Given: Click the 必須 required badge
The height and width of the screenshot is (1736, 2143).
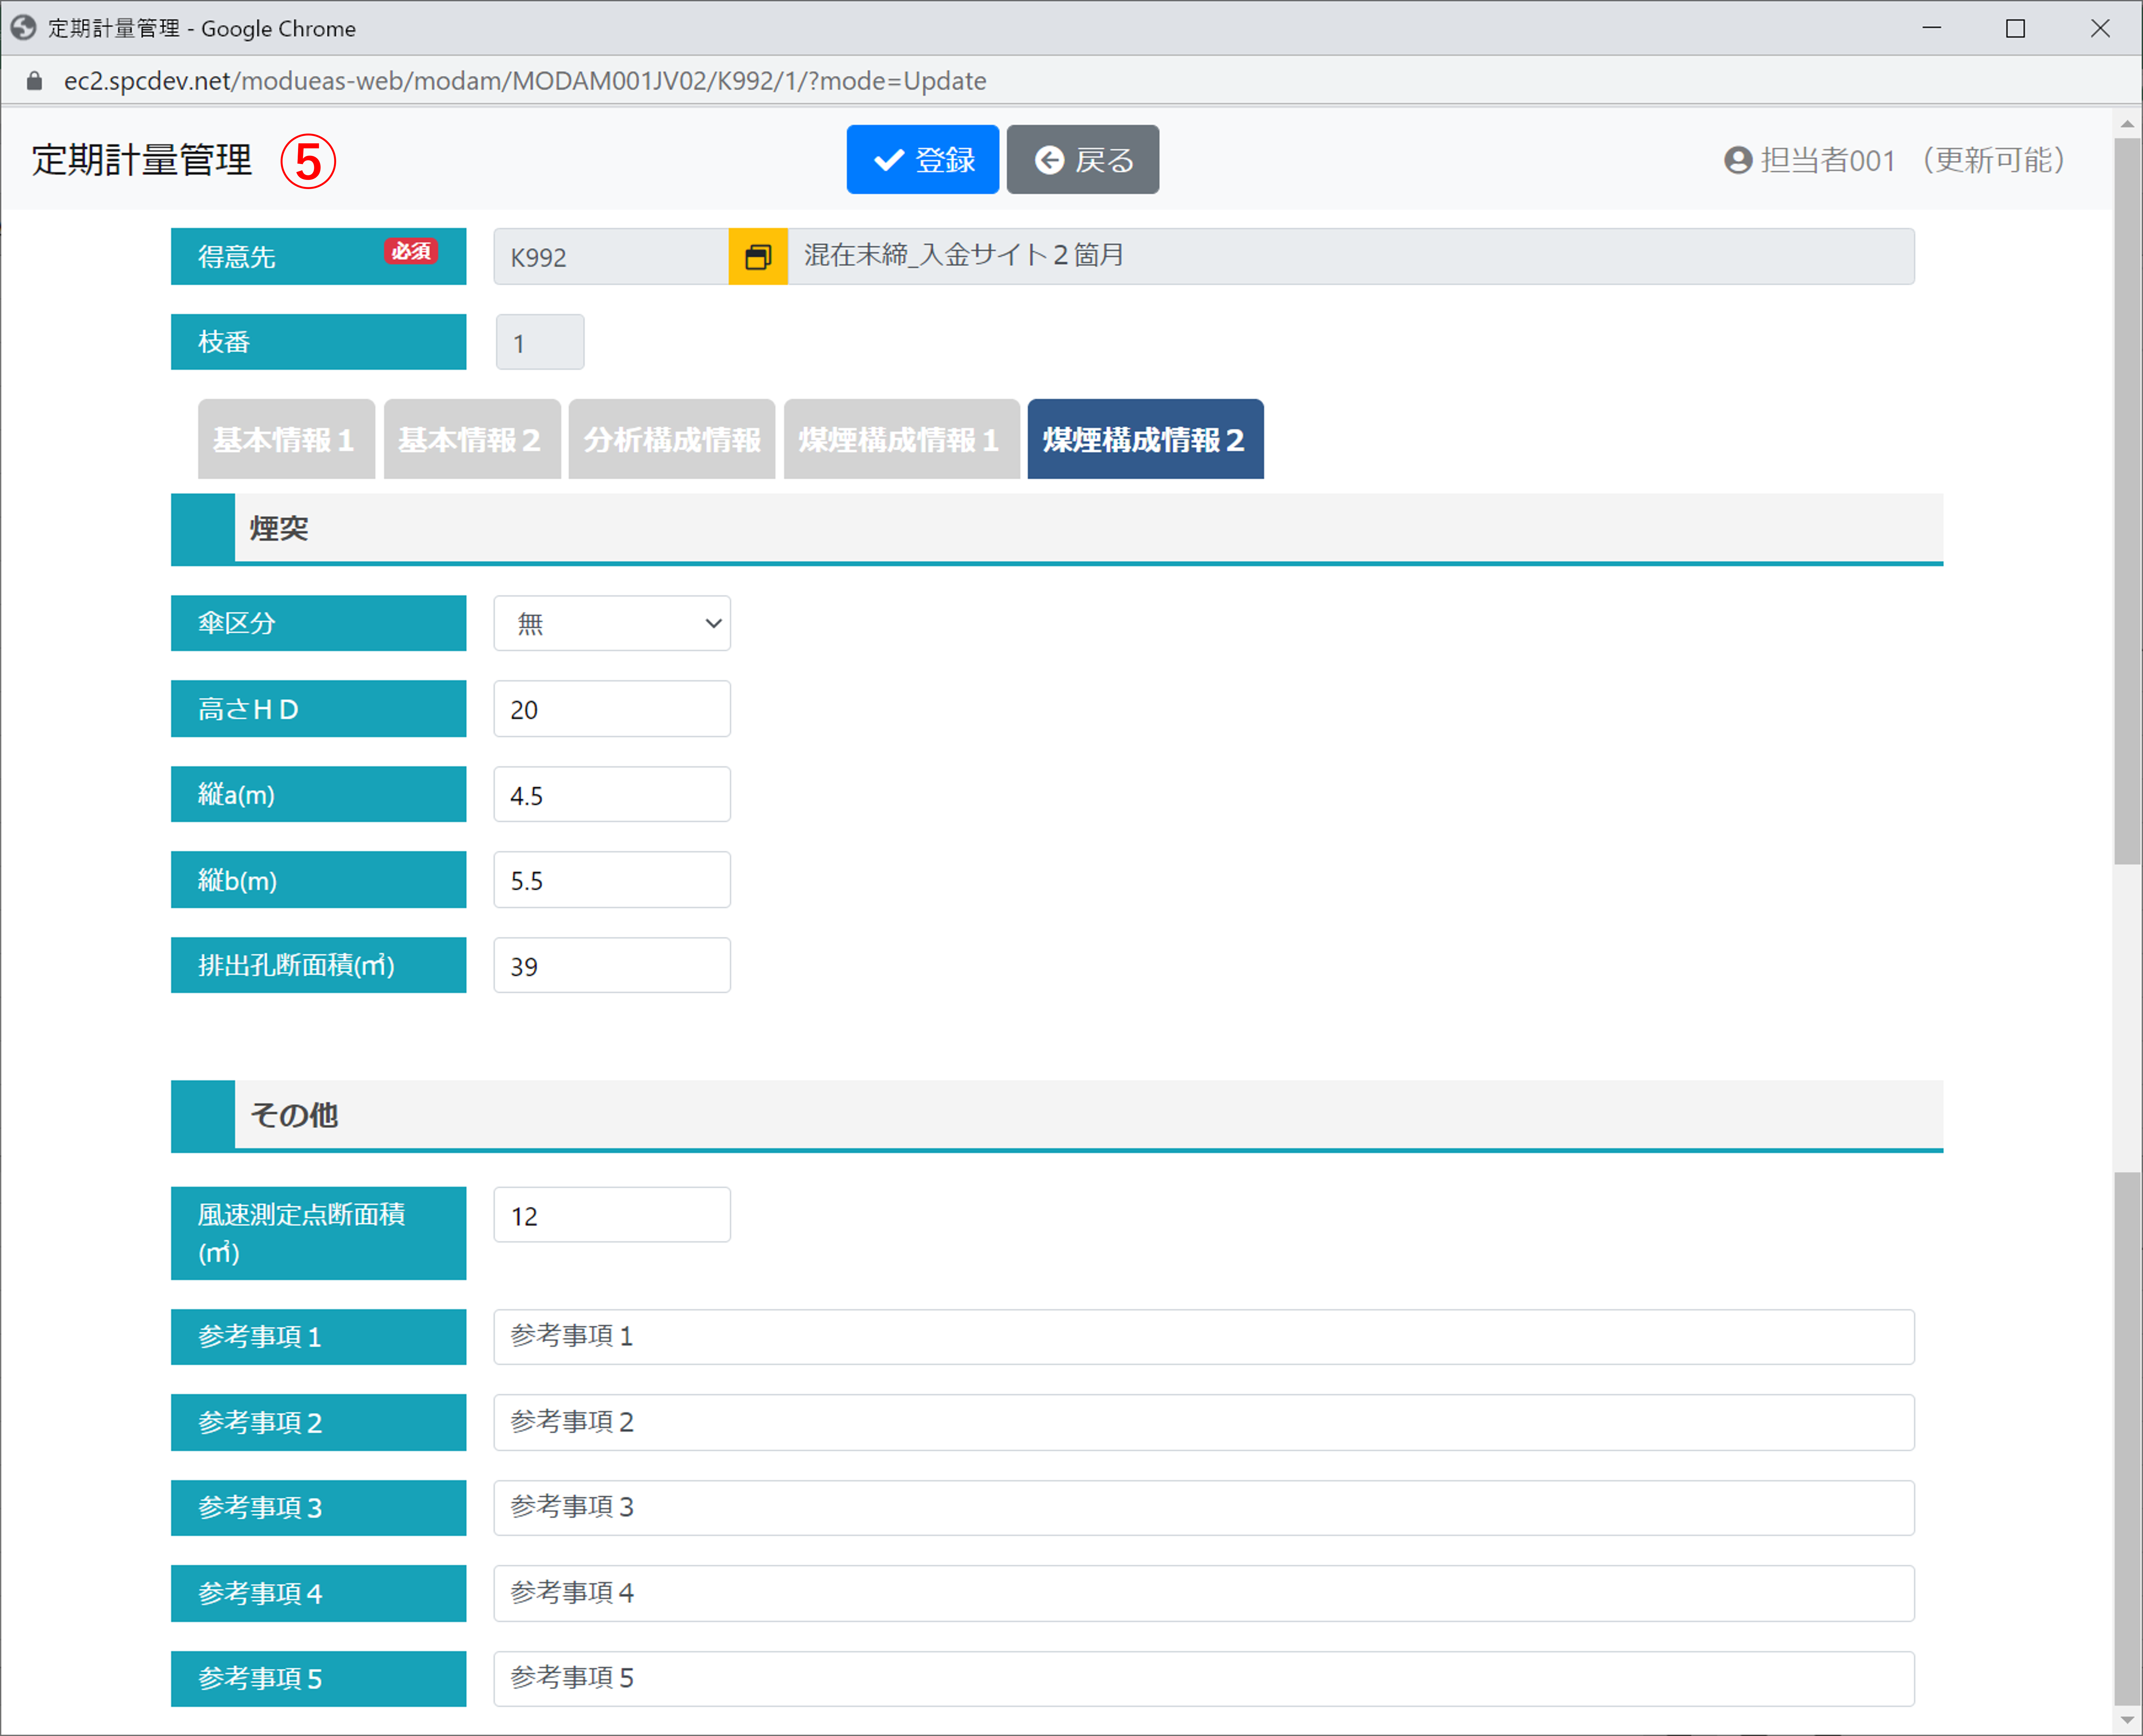Looking at the screenshot, I should [x=411, y=251].
